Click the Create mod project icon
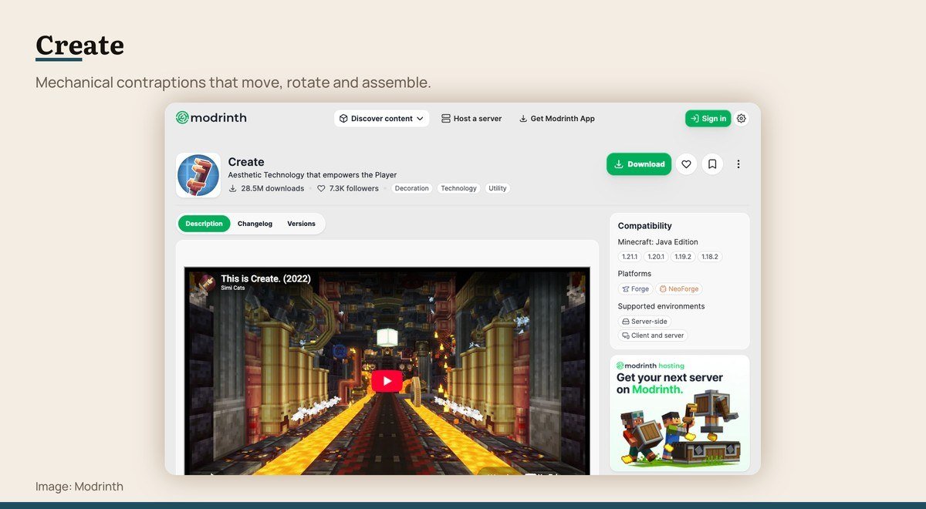 point(198,175)
